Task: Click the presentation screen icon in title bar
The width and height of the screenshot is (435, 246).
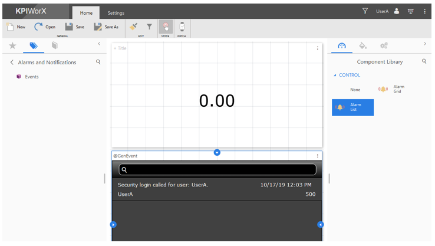Action: point(411,11)
